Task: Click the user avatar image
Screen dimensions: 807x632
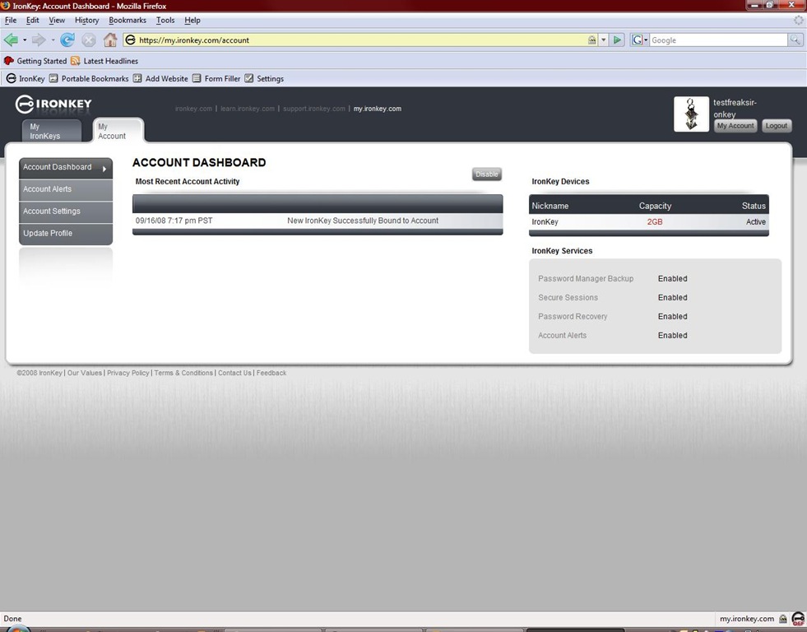Action: click(x=691, y=114)
